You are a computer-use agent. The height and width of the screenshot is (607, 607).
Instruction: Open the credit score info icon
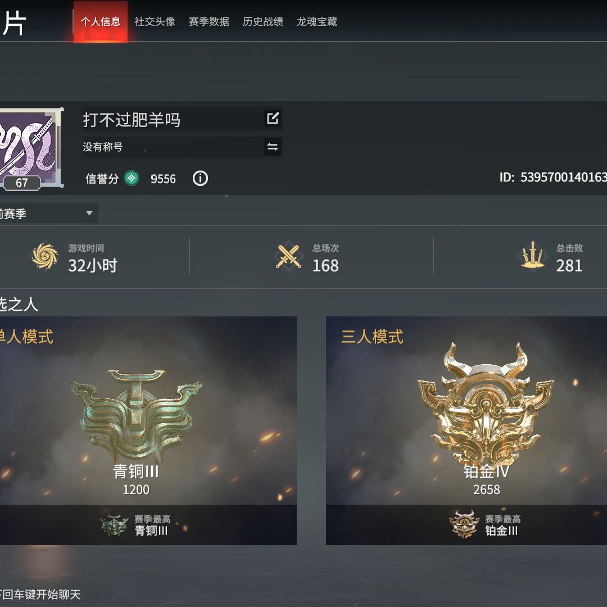pyautogui.click(x=200, y=179)
